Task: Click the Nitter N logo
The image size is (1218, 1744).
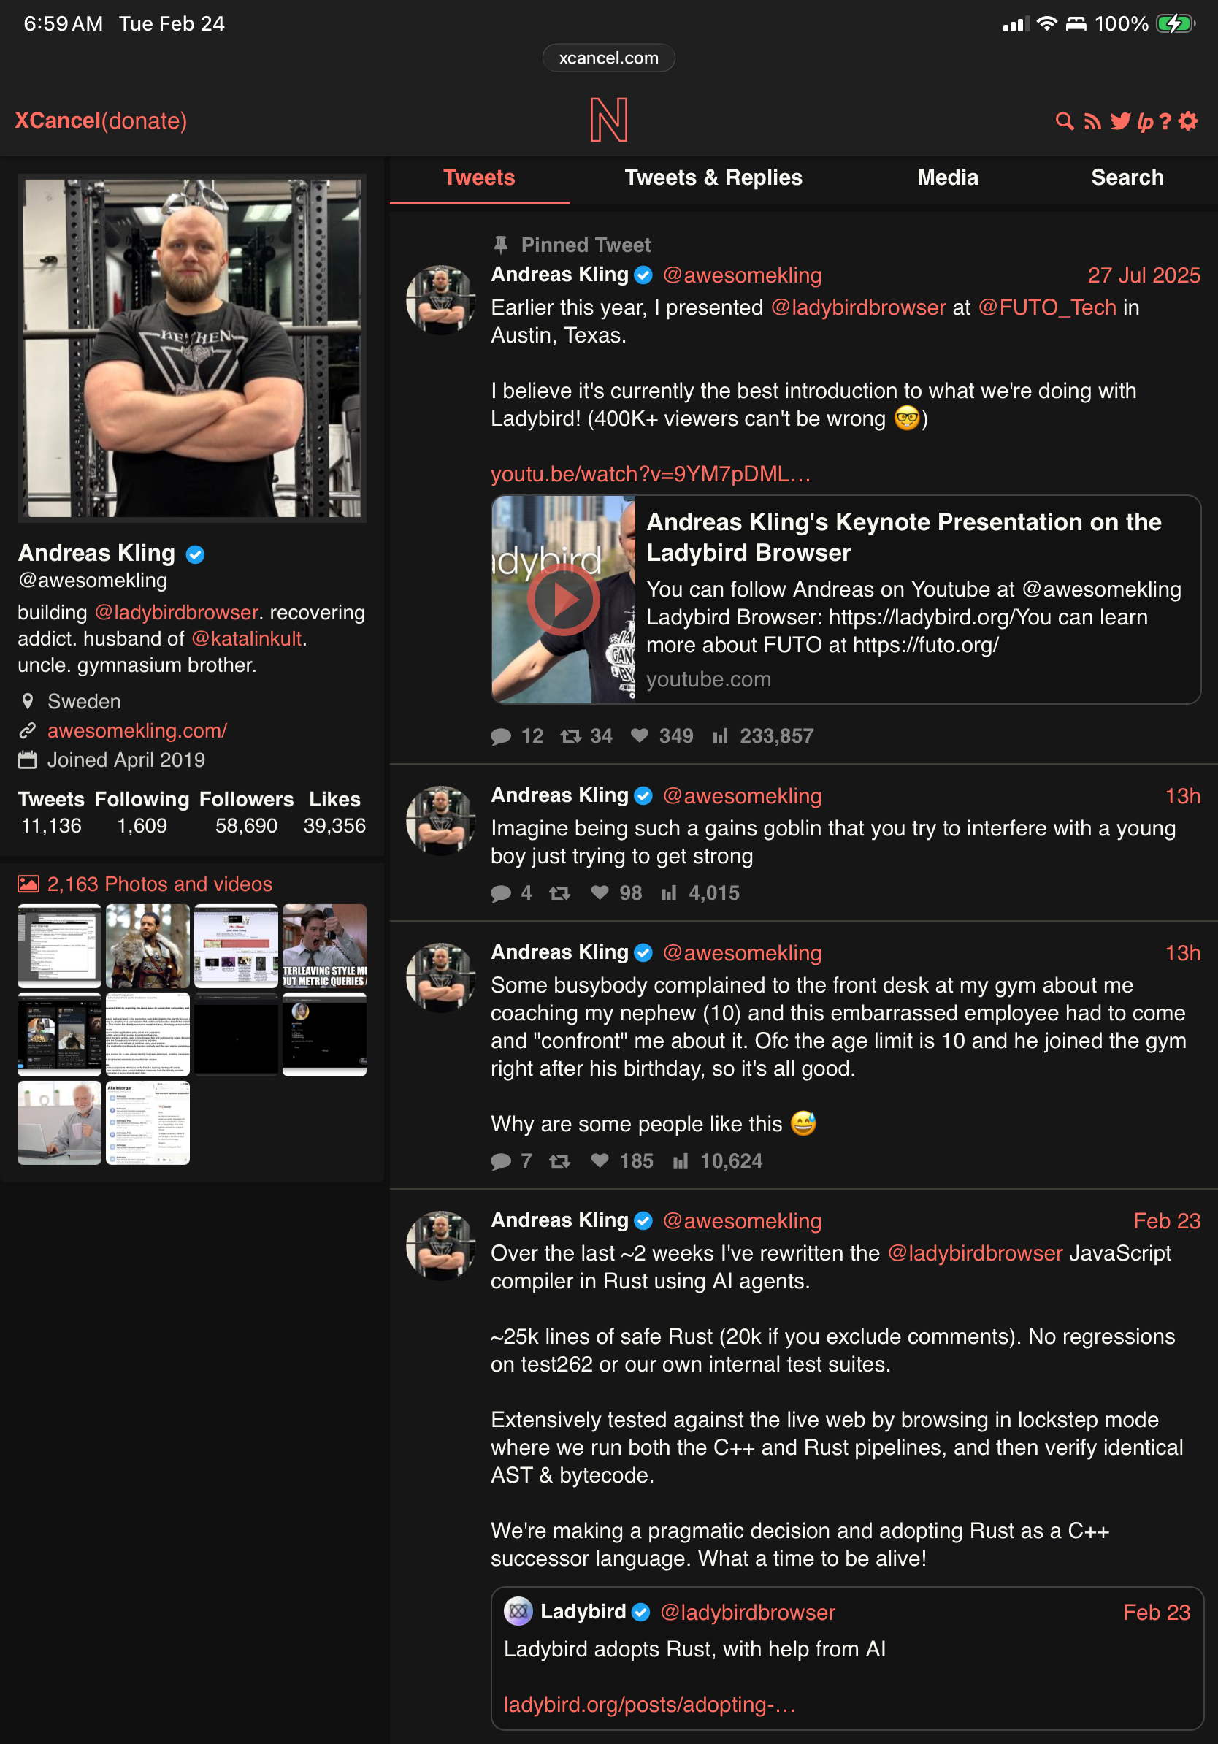Action: (x=609, y=120)
